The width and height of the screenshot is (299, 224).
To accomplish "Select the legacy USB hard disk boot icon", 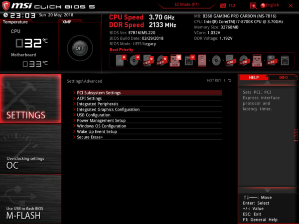I will pyautogui.click(x=230, y=60).
